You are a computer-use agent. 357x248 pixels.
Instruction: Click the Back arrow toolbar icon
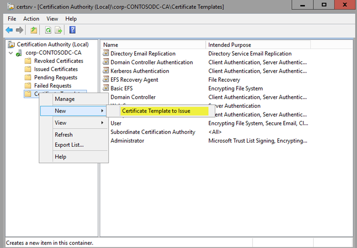pos(9,30)
